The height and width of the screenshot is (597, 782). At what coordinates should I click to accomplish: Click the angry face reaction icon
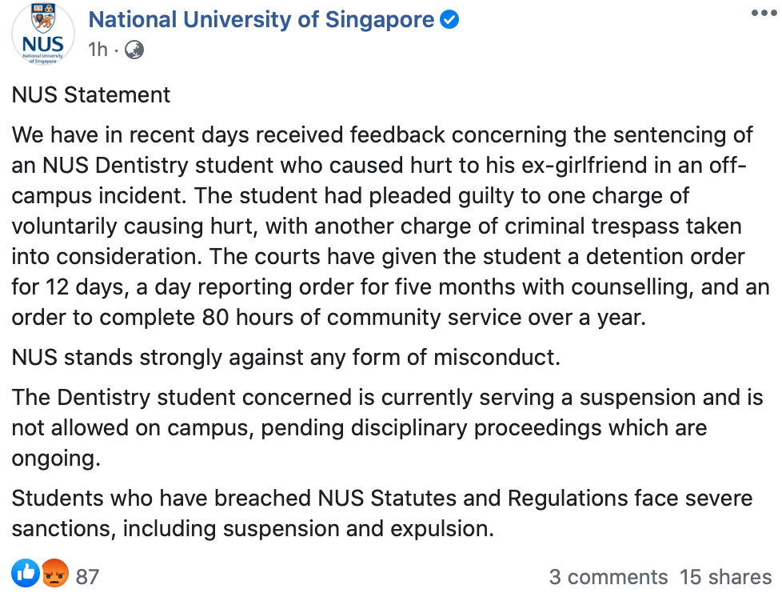(x=55, y=573)
